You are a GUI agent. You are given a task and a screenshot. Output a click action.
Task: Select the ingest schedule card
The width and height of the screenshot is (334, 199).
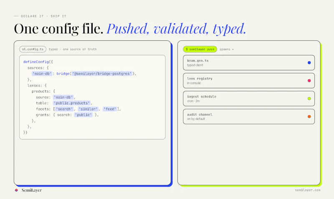coord(248,99)
